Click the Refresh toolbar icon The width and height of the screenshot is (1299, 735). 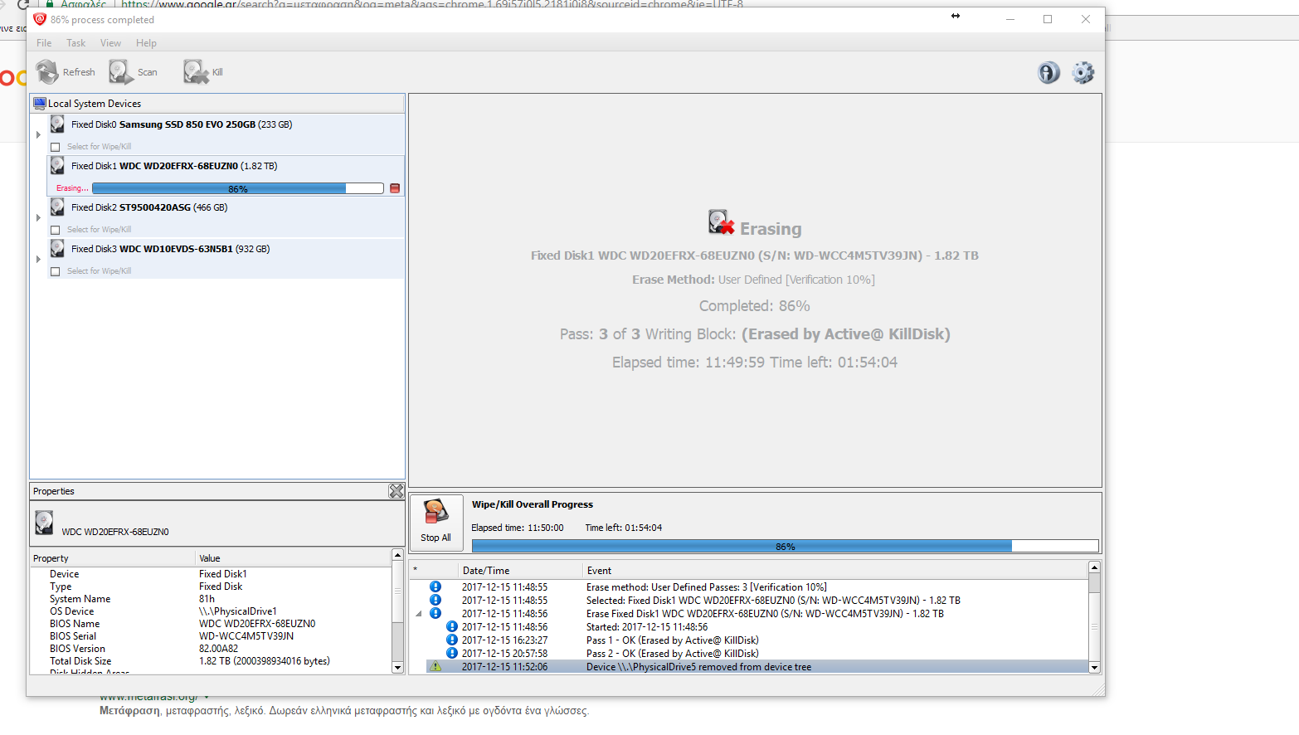click(48, 72)
